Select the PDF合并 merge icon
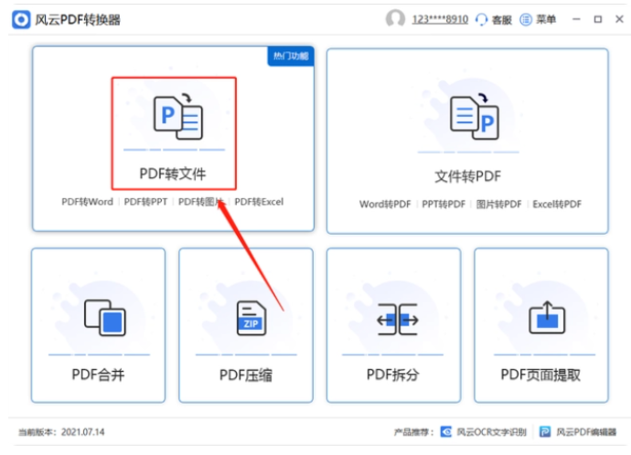Viewport: 631px width, 455px height. 104,317
